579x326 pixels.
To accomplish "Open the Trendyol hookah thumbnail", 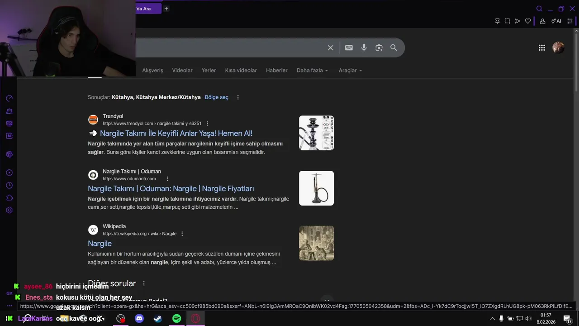I will 316,133.
